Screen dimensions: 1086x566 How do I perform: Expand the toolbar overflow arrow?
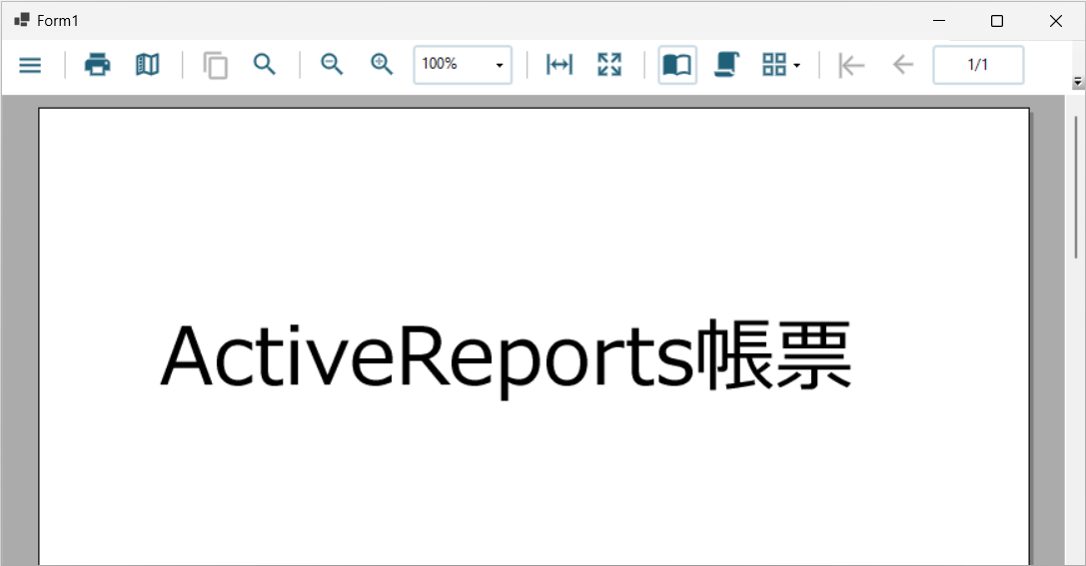pos(1078,82)
